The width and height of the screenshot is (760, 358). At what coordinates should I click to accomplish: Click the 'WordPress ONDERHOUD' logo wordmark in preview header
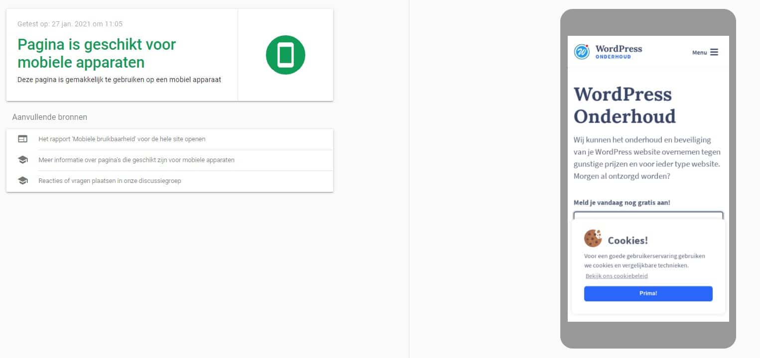(619, 52)
